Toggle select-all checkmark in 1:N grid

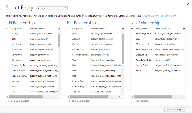[8, 29]
